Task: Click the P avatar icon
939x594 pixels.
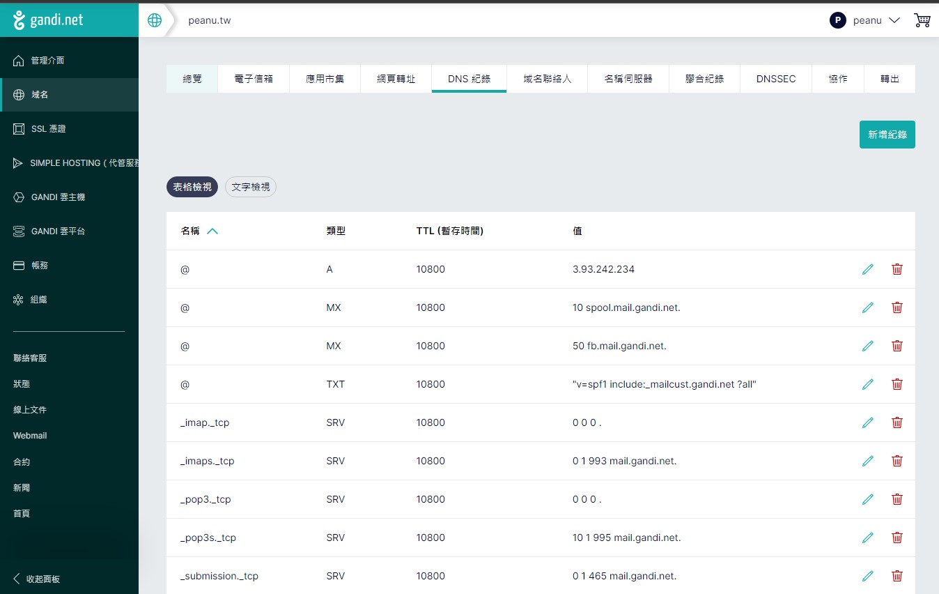Action: pos(837,20)
